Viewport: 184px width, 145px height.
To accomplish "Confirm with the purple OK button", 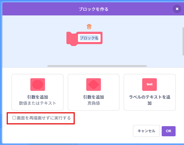I will click(169, 131).
